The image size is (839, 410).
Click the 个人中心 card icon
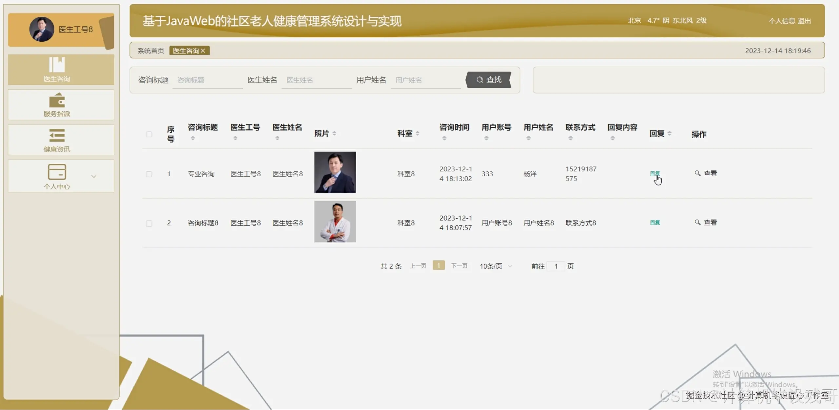tap(57, 172)
